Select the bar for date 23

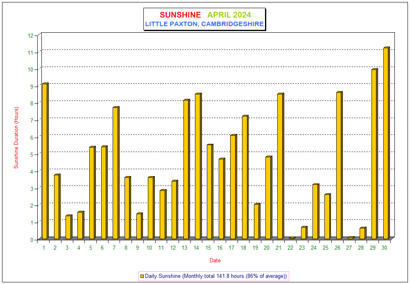coord(304,233)
